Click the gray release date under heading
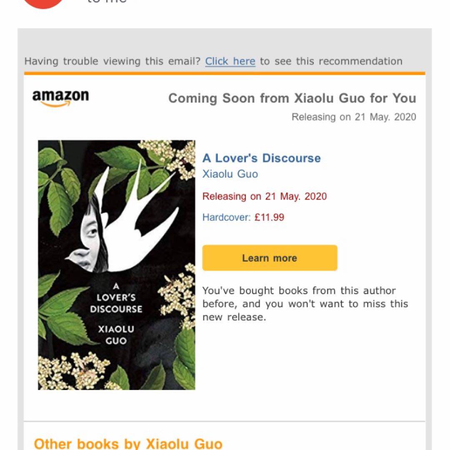Screen dimensions: 450x450 [x=354, y=117]
